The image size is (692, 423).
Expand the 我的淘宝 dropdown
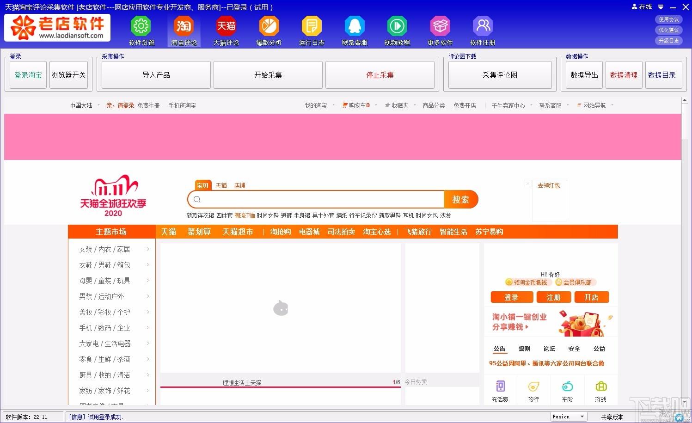pyautogui.click(x=333, y=105)
